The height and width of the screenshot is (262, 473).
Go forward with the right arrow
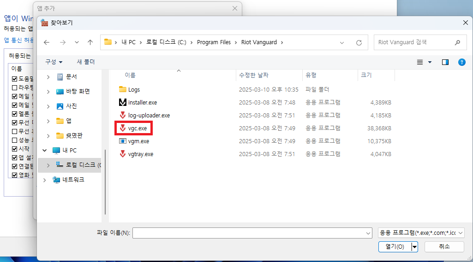[63, 42]
